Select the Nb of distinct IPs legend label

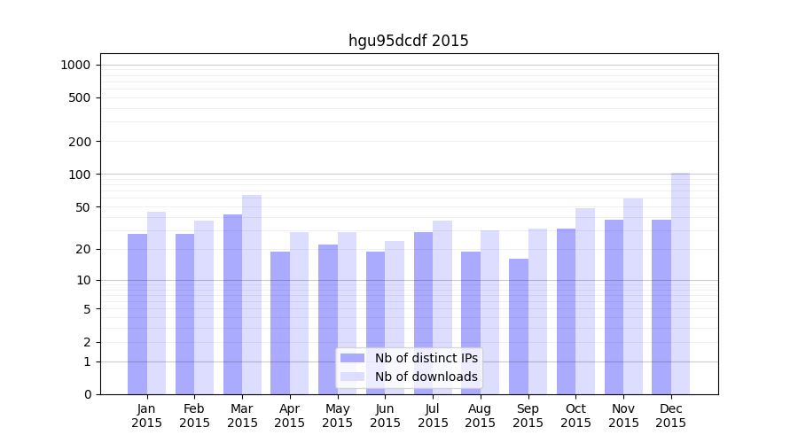426,358
